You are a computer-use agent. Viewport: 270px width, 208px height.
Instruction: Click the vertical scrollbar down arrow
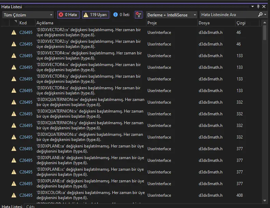pos(265,200)
